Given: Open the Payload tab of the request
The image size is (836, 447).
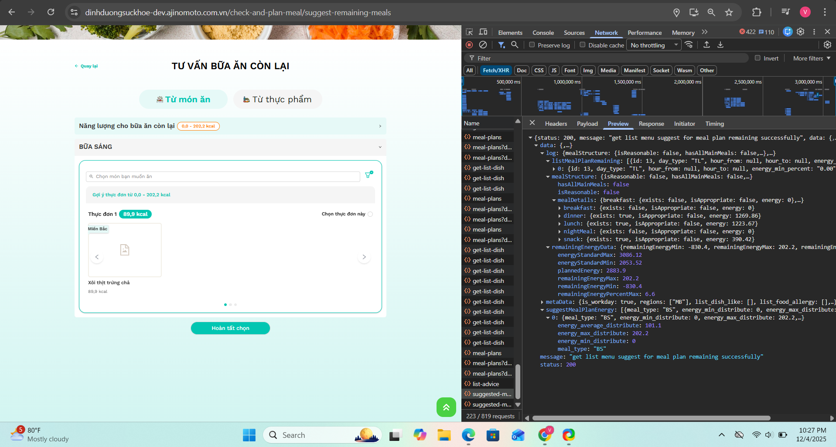Looking at the screenshot, I should [587, 124].
